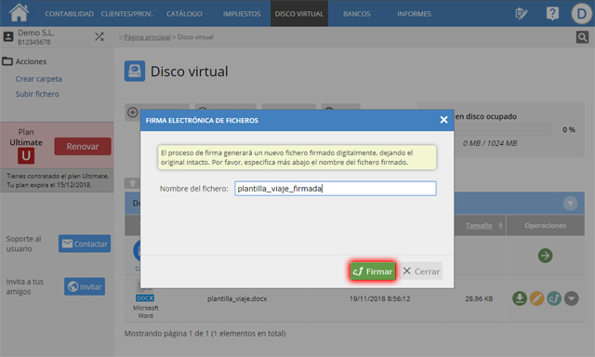This screenshot has width=595, height=357.
Task: Download plantilla_viaje.docx with green icon
Action: coord(520,298)
